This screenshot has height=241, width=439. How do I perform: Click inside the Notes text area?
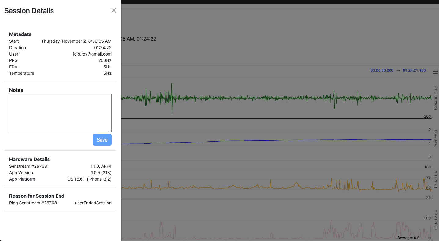[60, 113]
